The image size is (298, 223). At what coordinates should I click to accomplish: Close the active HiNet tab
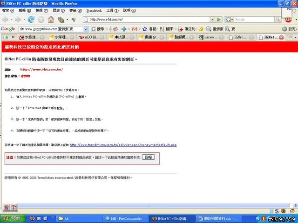tap(281, 37)
